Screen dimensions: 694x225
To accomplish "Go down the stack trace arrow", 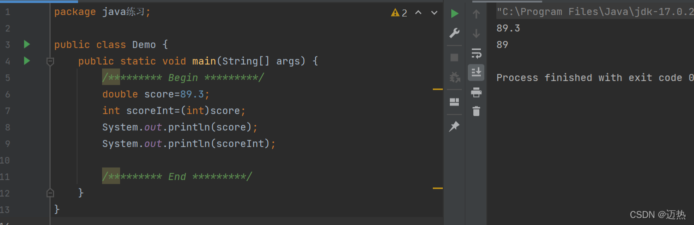I will (x=476, y=33).
